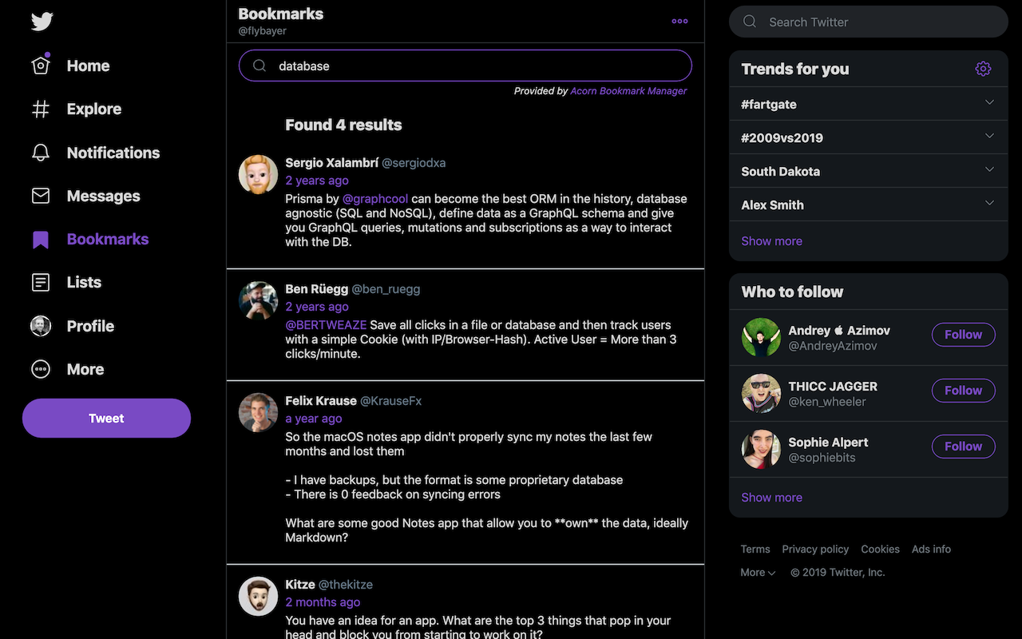Click the Search Twitter magnifier icon
Viewport: 1022px width, 639px height.
coord(749,22)
